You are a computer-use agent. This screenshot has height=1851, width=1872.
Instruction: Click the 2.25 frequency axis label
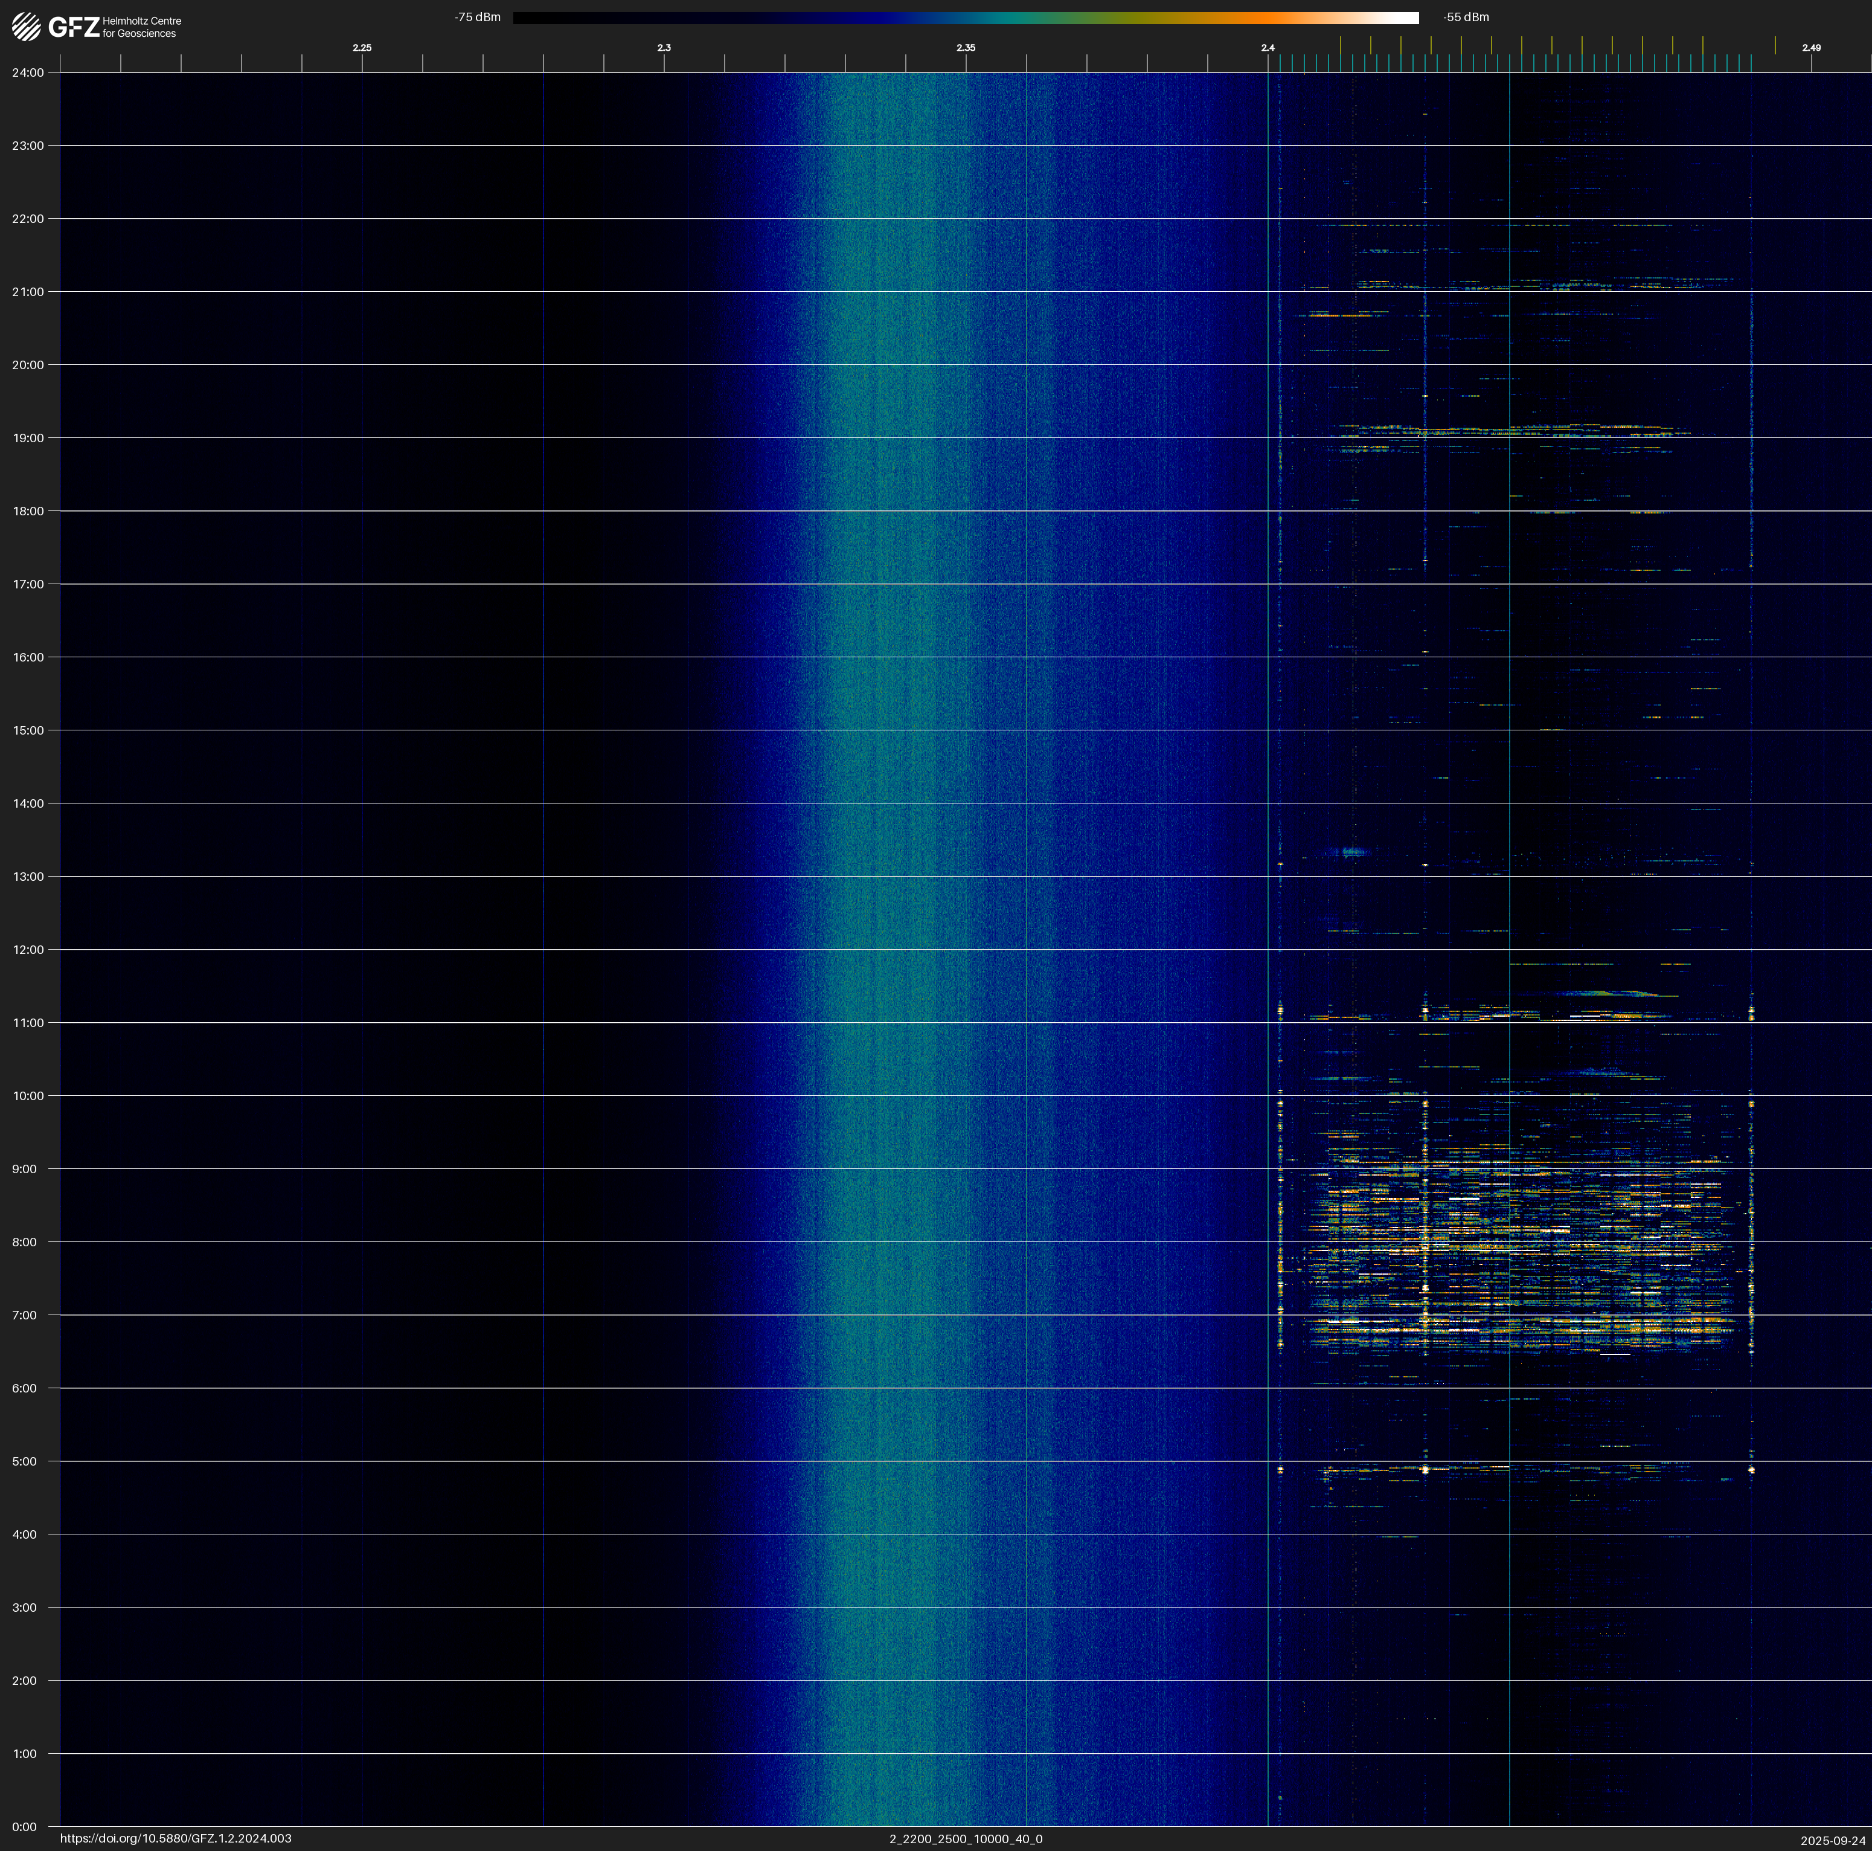tap(361, 48)
